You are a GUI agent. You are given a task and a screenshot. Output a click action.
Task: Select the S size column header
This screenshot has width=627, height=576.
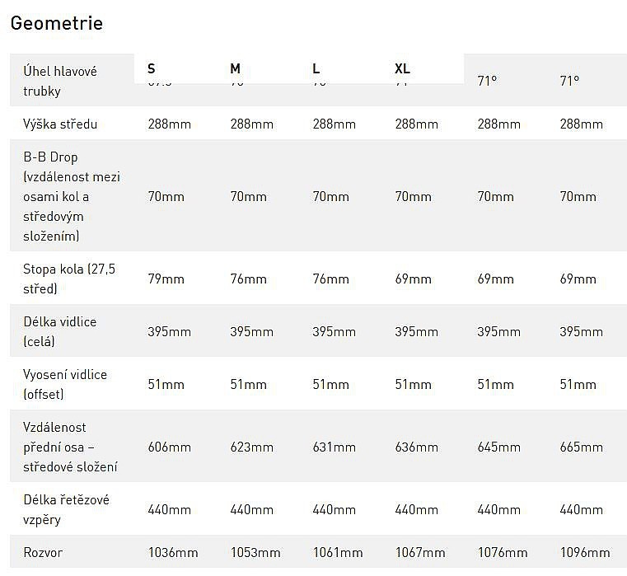[x=152, y=69]
